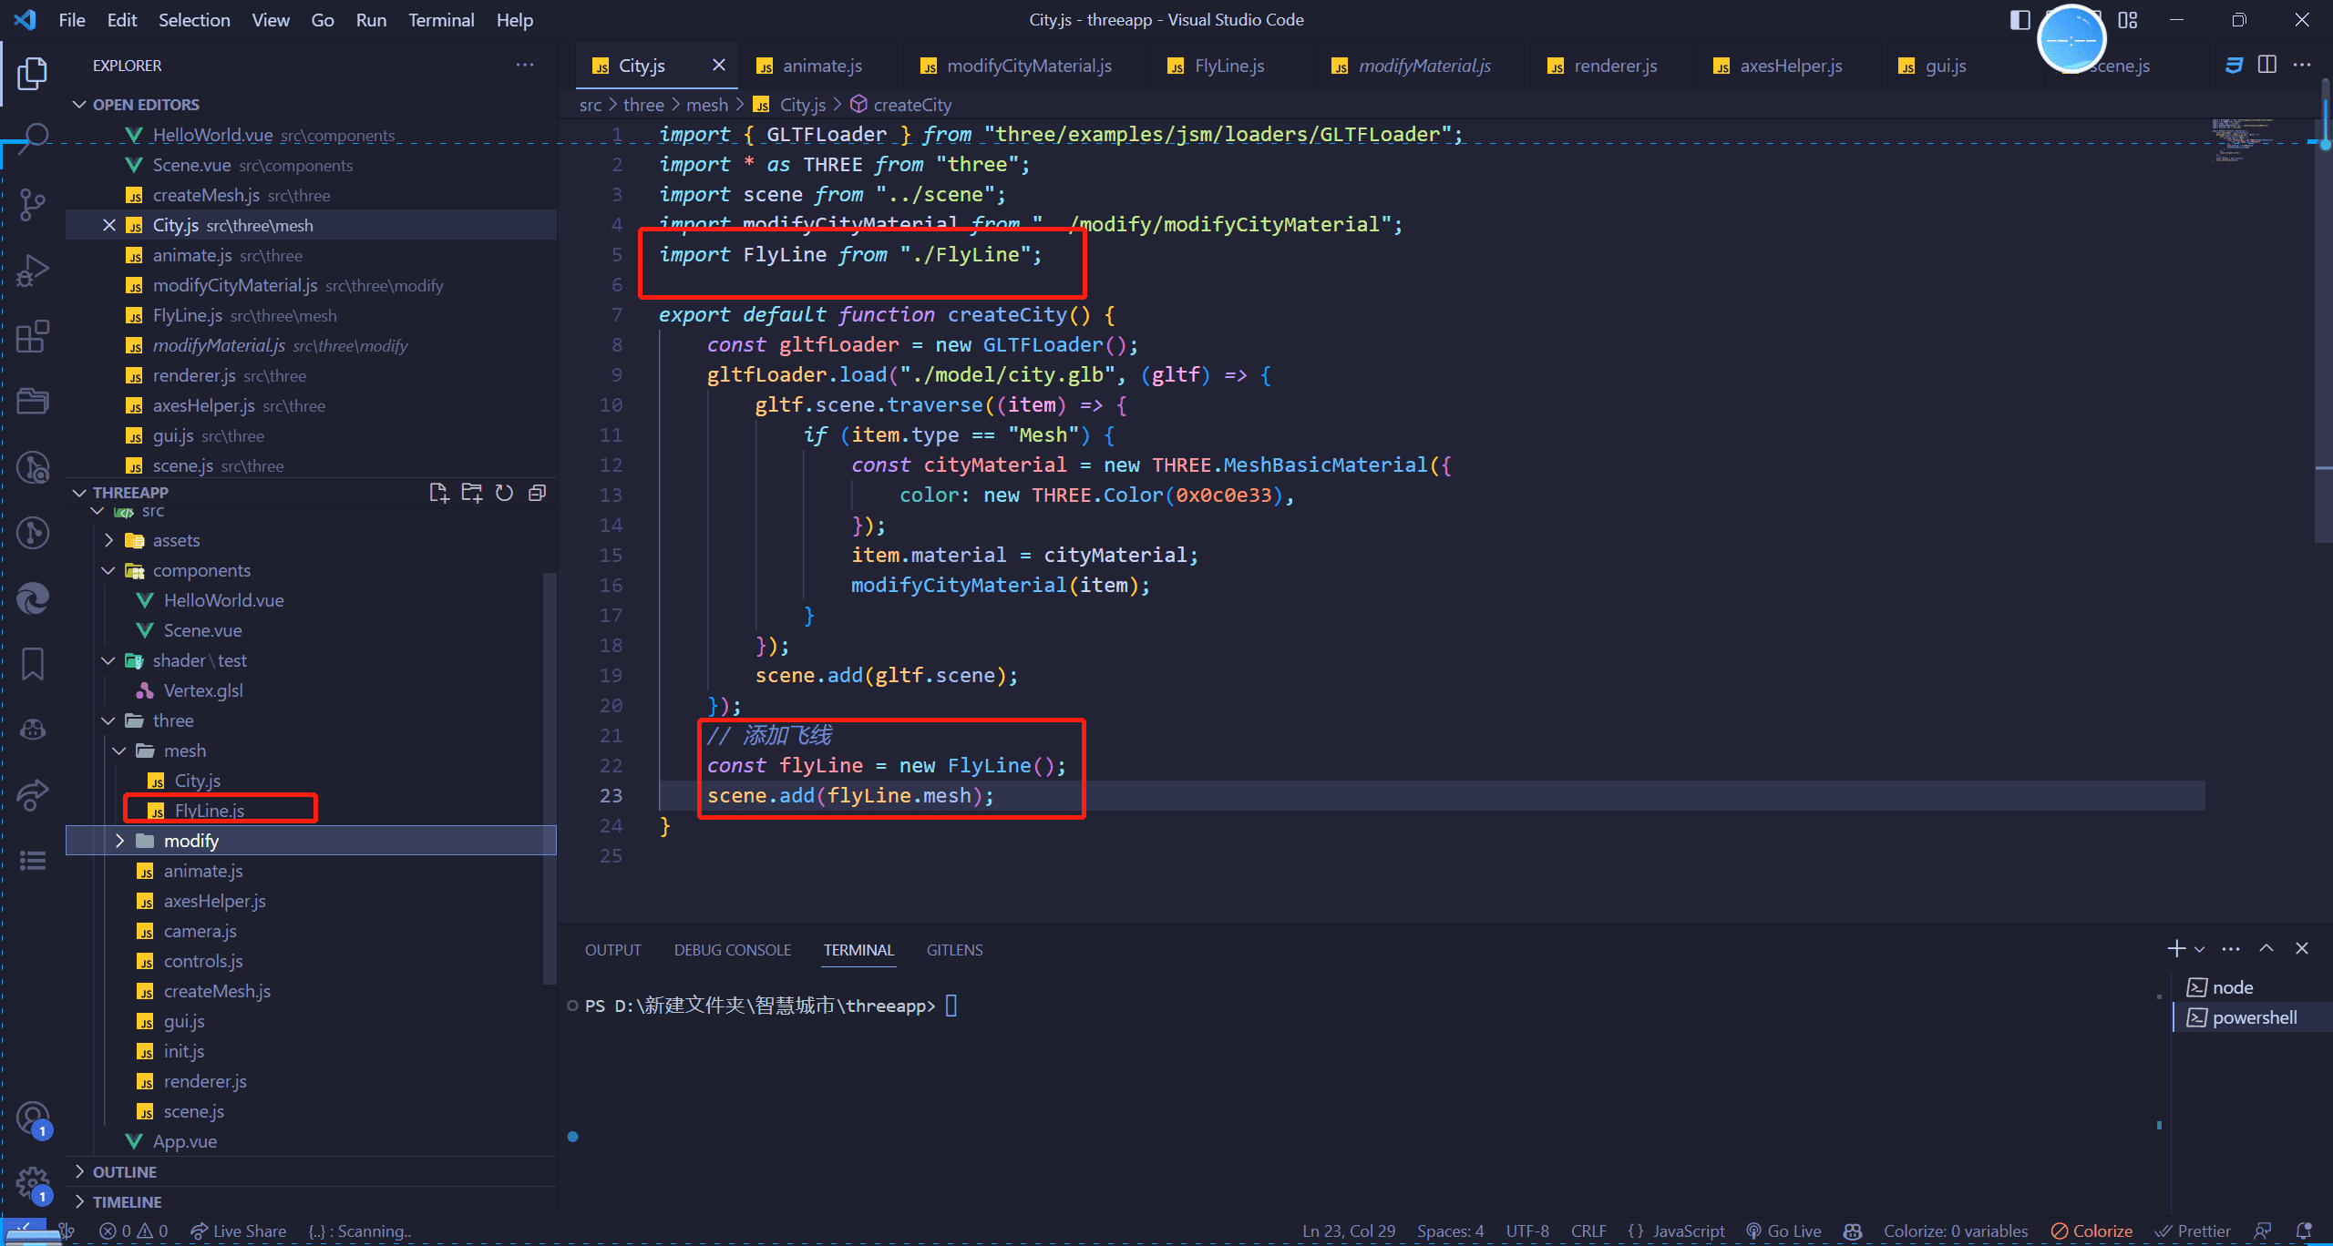The image size is (2333, 1246).
Task: Click the Explorer icon in sidebar
Action: pos(34,71)
